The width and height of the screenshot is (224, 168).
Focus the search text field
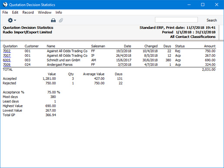click(x=176, y=20)
